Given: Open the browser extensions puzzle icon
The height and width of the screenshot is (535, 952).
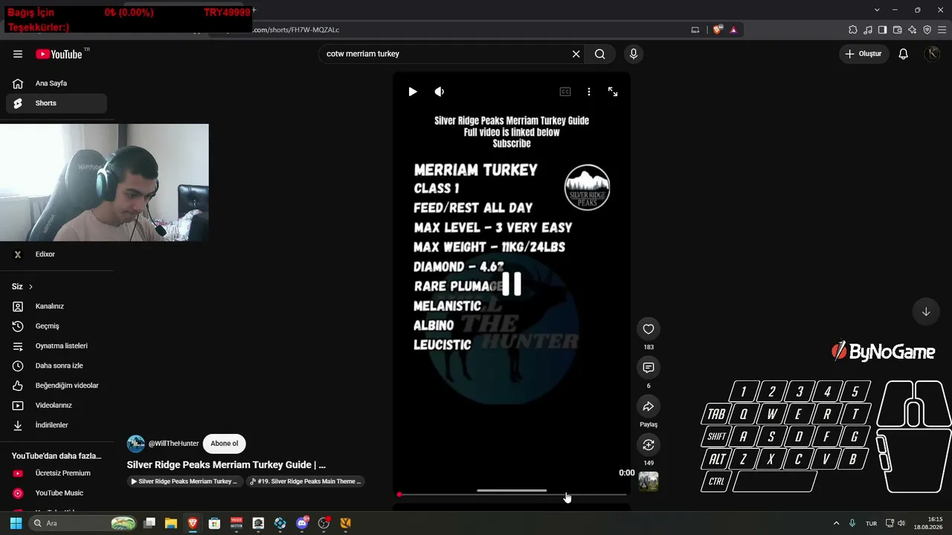Looking at the screenshot, I should click(x=853, y=30).
